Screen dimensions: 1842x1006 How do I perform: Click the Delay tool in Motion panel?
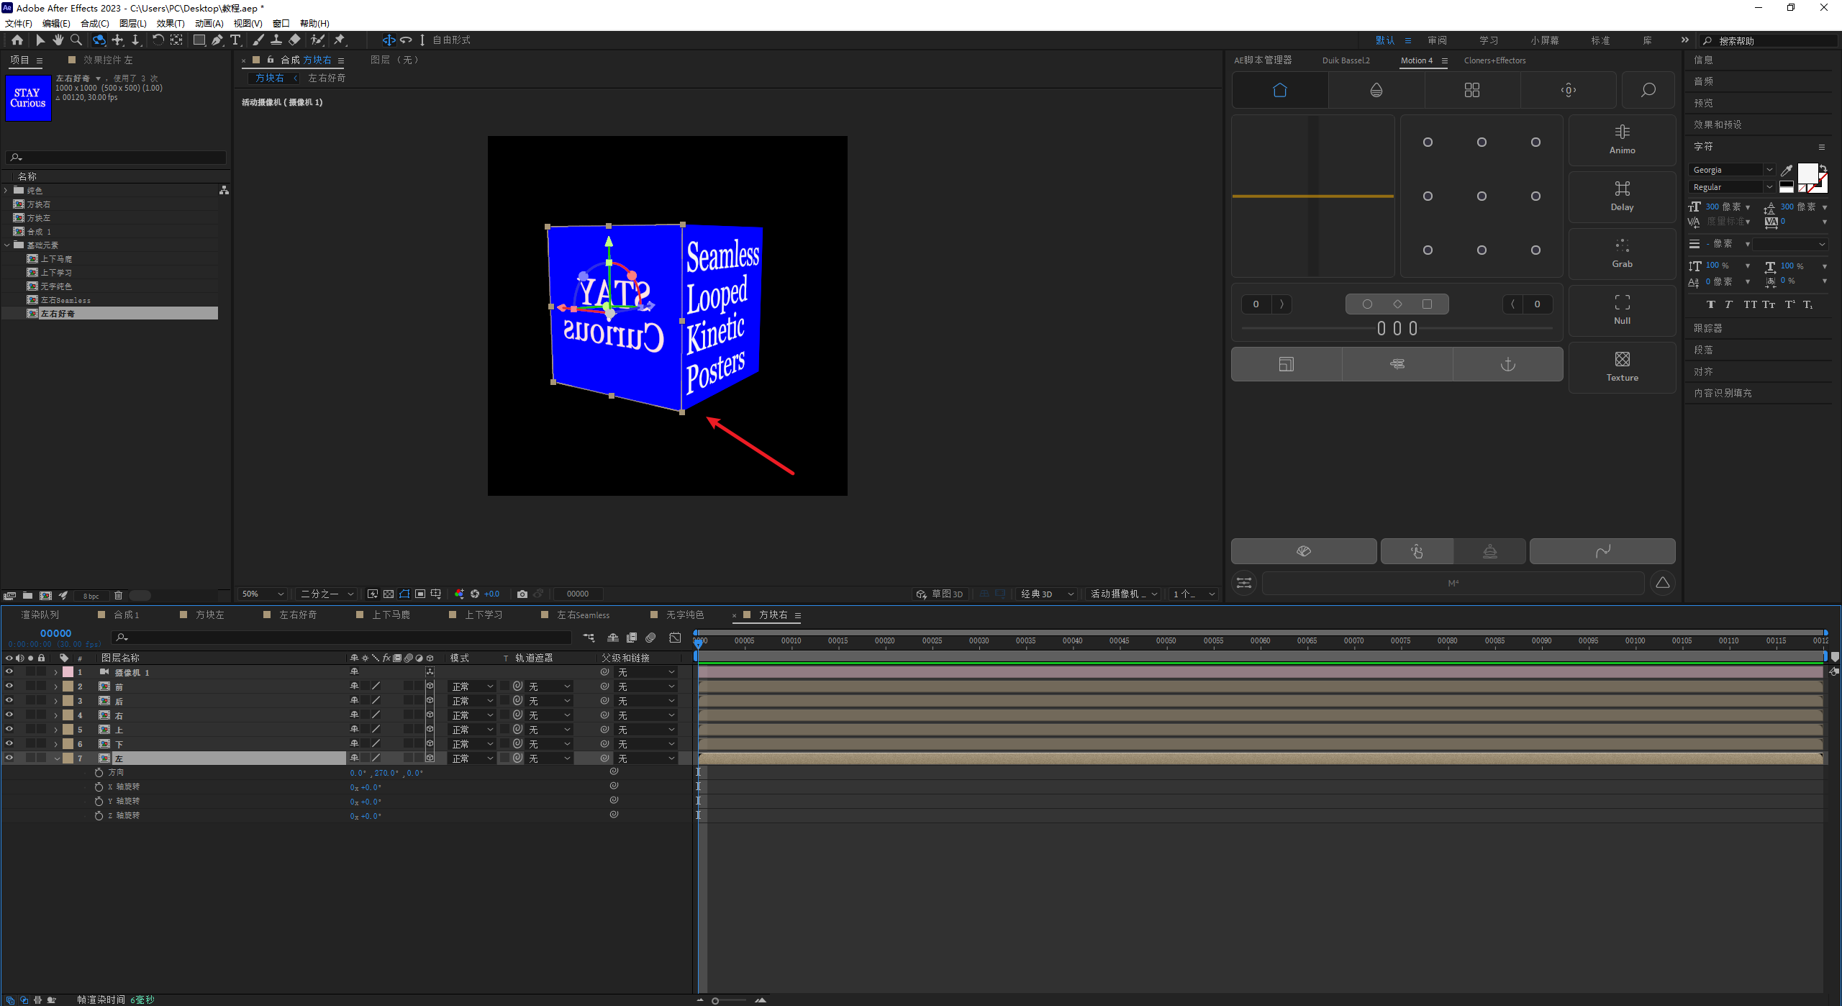1622,196
